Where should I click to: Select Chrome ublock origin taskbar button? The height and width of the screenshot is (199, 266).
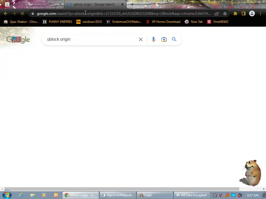[x=81, y=195]
